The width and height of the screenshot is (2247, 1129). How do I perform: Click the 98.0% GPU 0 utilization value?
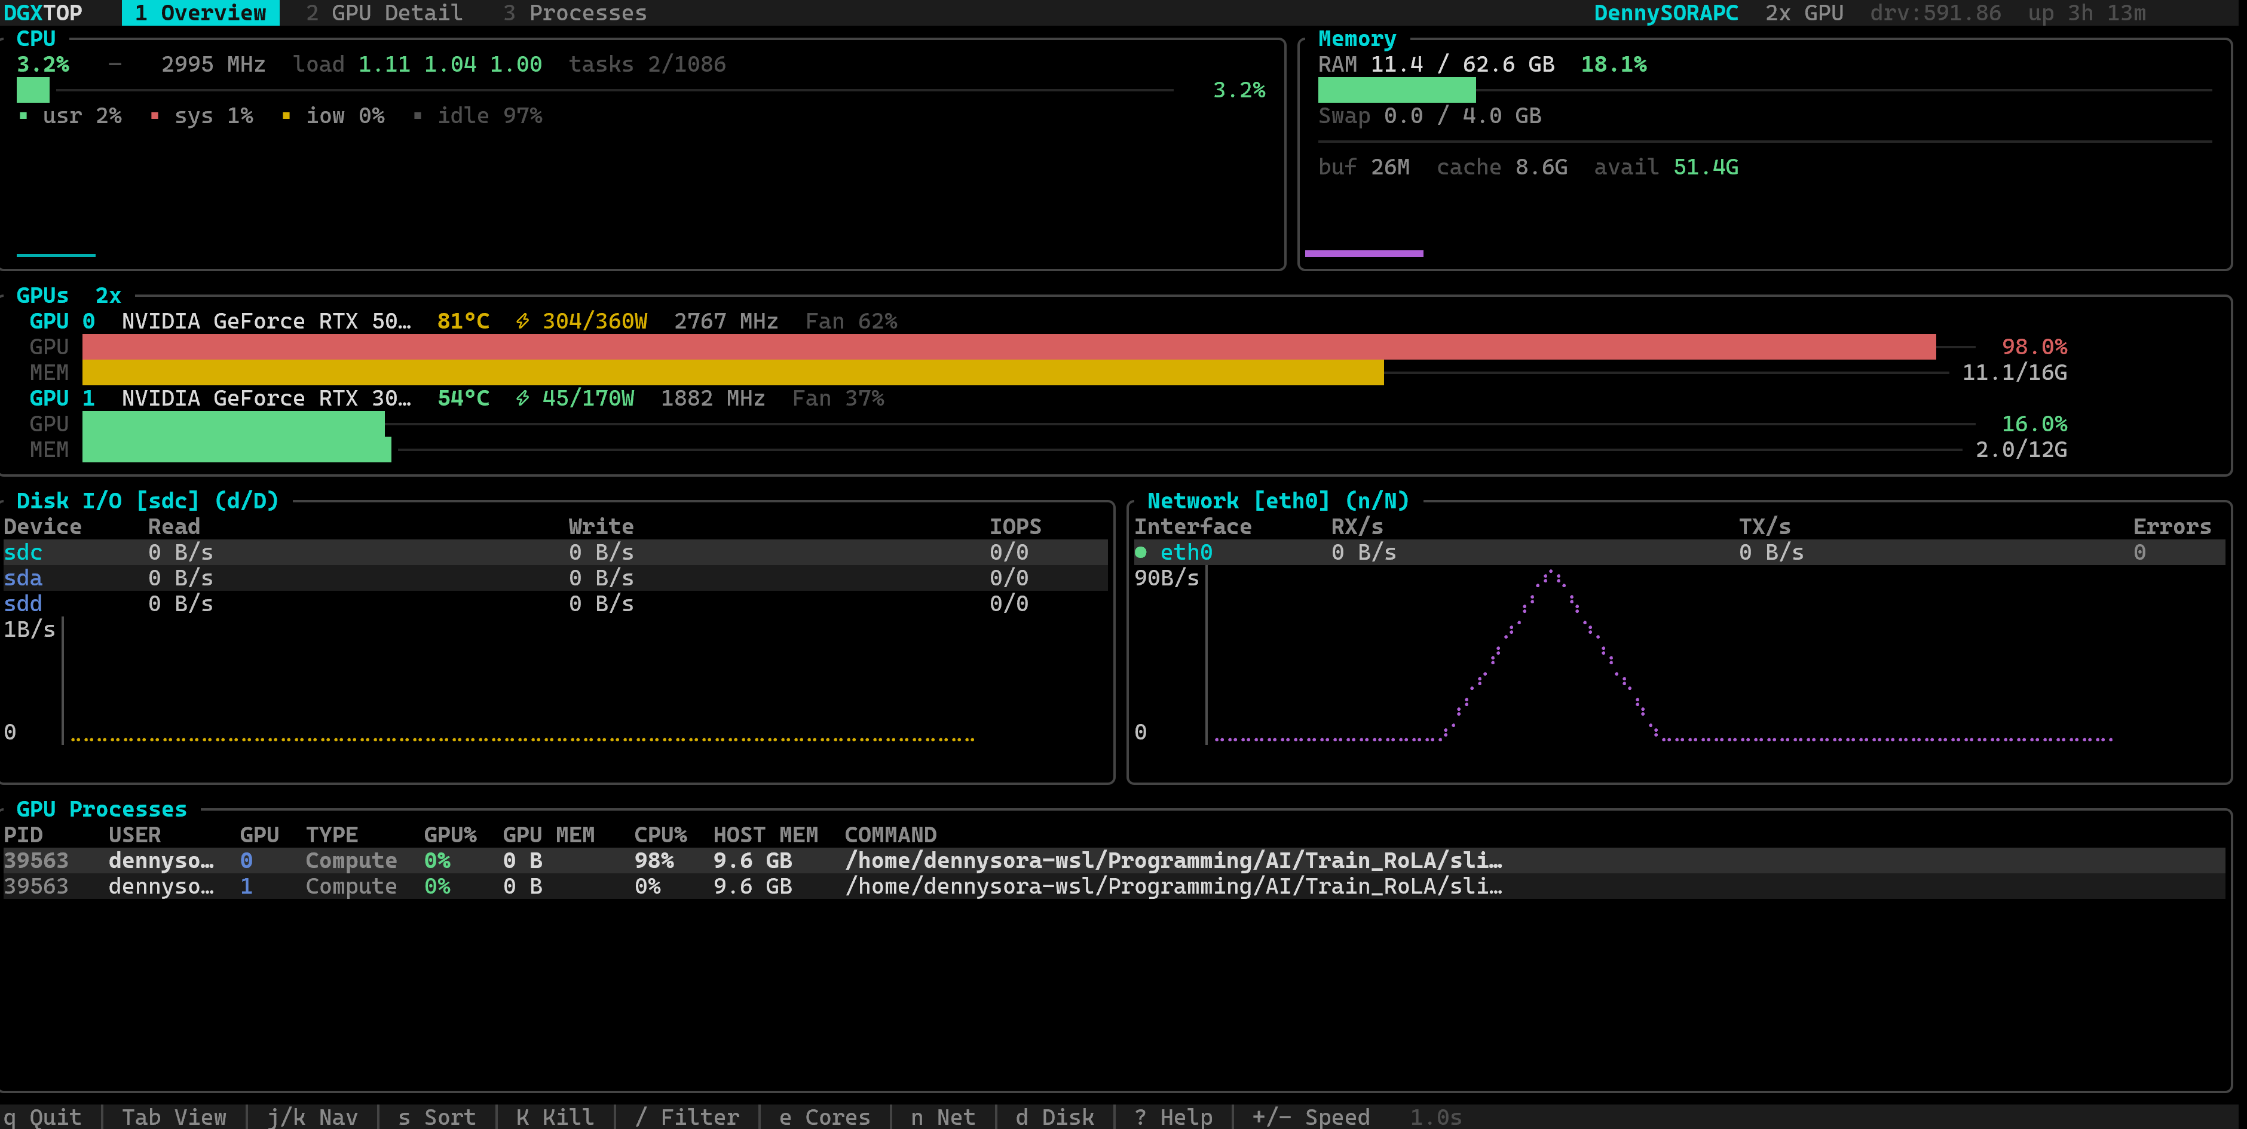[2034, 347]
